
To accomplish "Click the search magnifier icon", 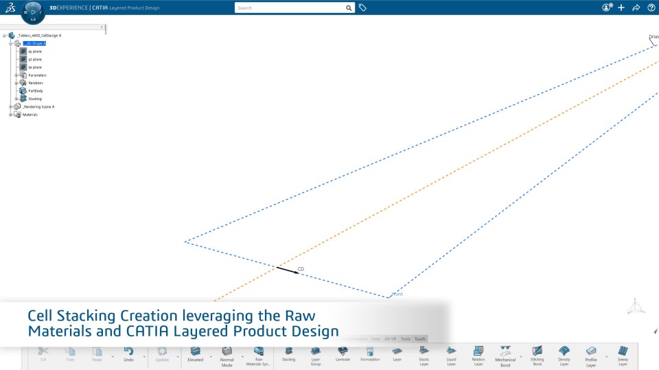I will (349, 8).
